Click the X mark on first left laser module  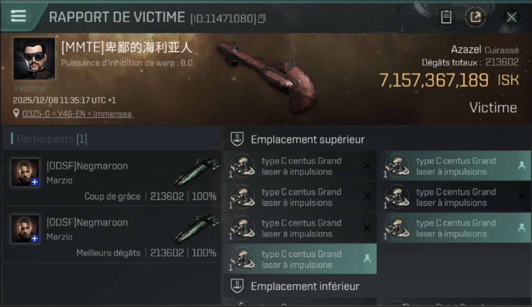point(367,166)
